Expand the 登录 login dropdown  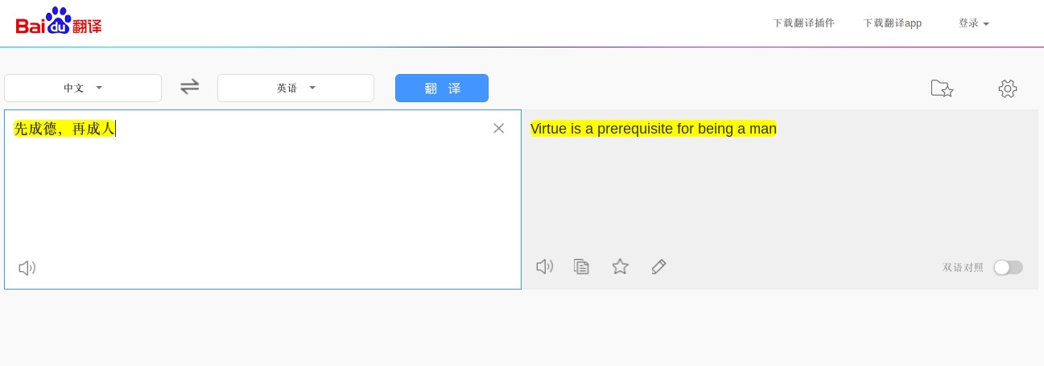coord(973,23)
